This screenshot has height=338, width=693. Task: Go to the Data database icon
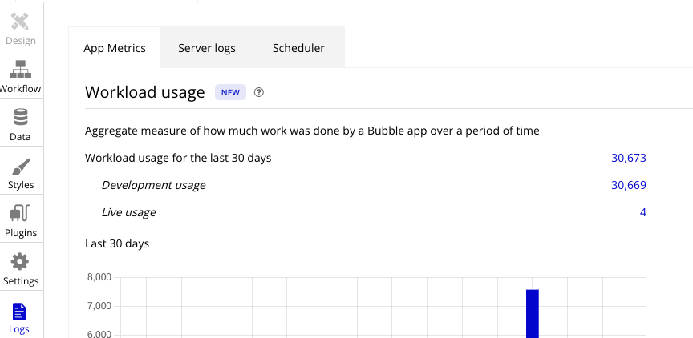(20, 118)
